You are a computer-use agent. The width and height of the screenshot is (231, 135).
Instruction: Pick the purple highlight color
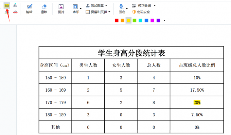point(158,20)
